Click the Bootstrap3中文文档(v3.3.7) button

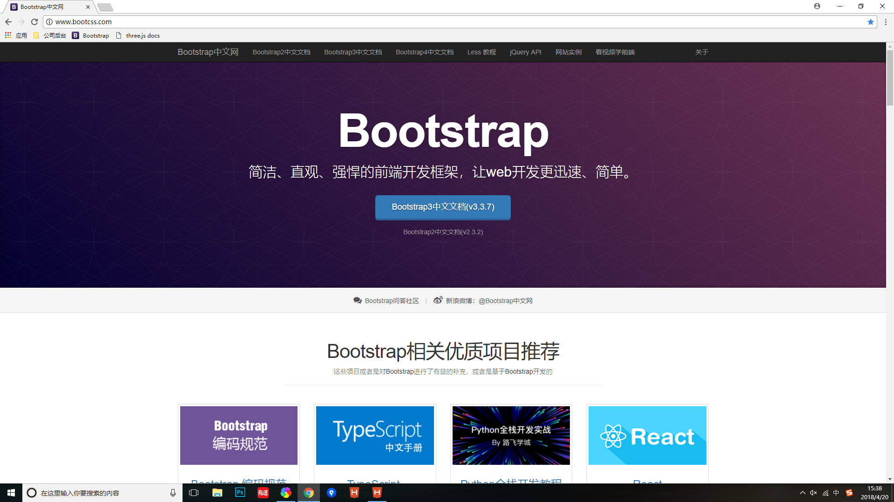point(443,207)
